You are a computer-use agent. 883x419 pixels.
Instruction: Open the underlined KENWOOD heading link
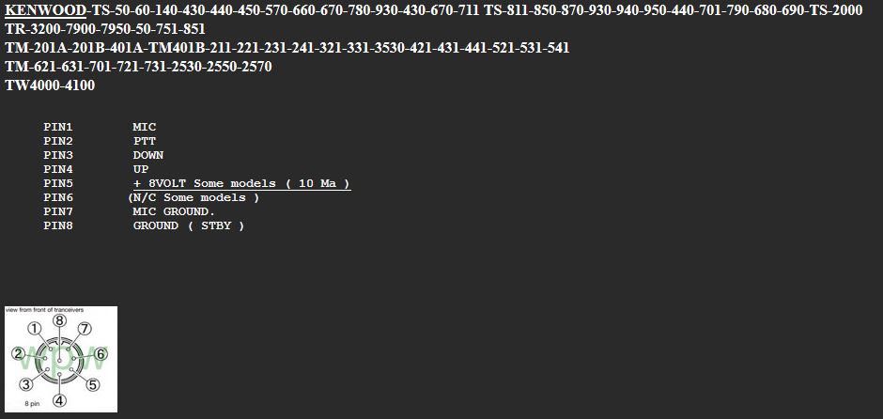(x=44, y=10)
